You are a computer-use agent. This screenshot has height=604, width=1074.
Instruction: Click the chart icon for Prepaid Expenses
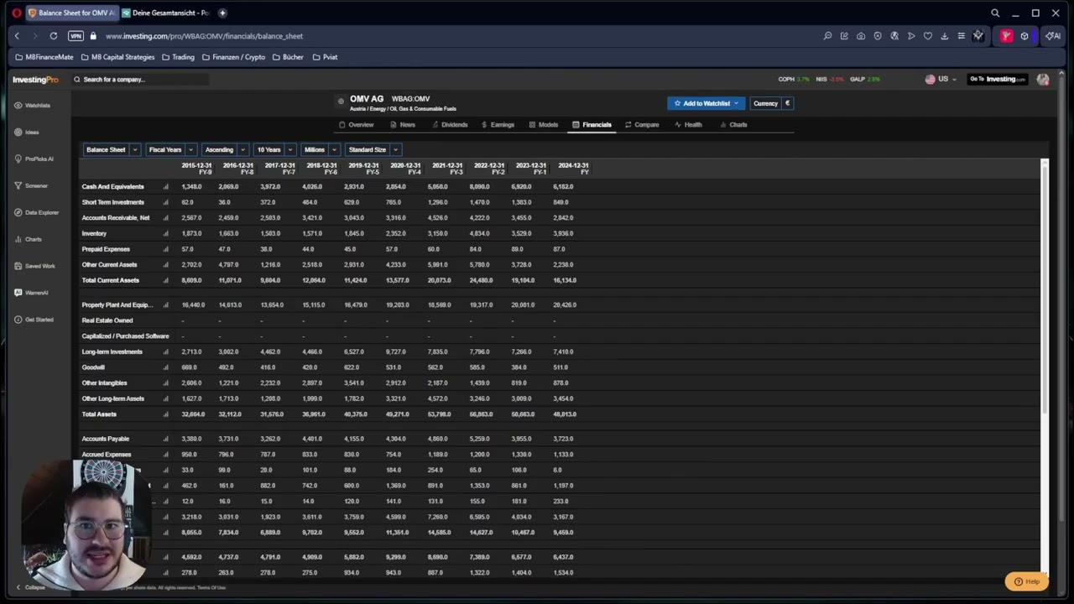coord(165,249)
